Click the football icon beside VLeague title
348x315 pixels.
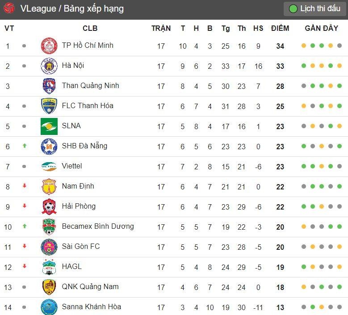pos(9,8)
